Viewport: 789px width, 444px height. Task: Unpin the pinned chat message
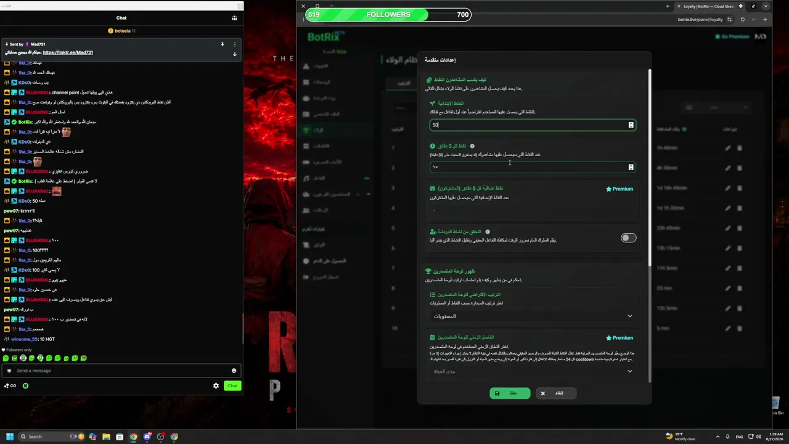click(223, 44)
